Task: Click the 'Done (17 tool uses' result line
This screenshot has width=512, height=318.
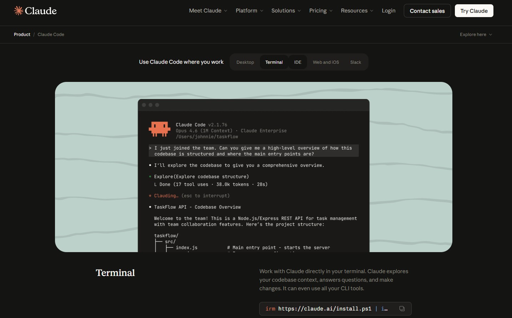Action: pos(211,184)
